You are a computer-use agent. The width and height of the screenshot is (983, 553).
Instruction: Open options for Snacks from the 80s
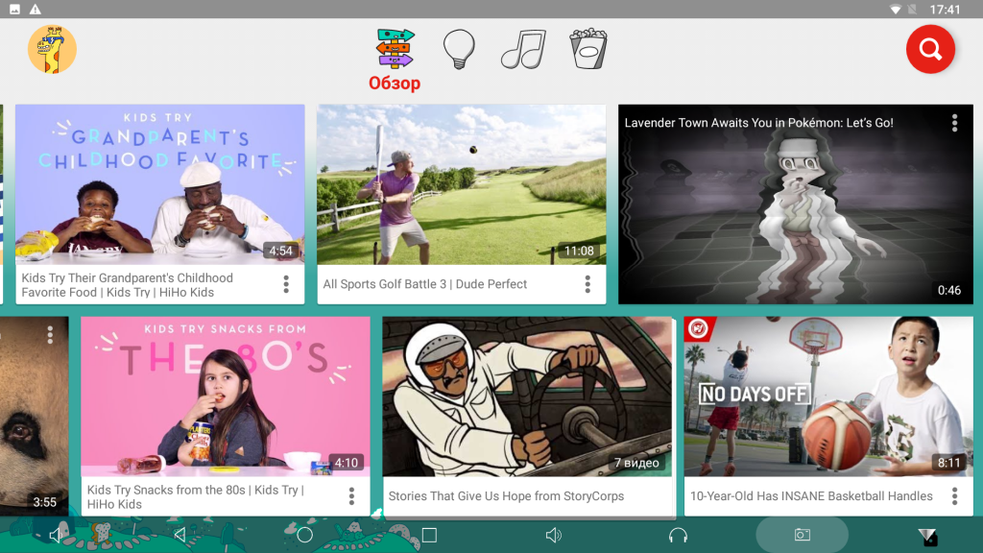point(351,496)
